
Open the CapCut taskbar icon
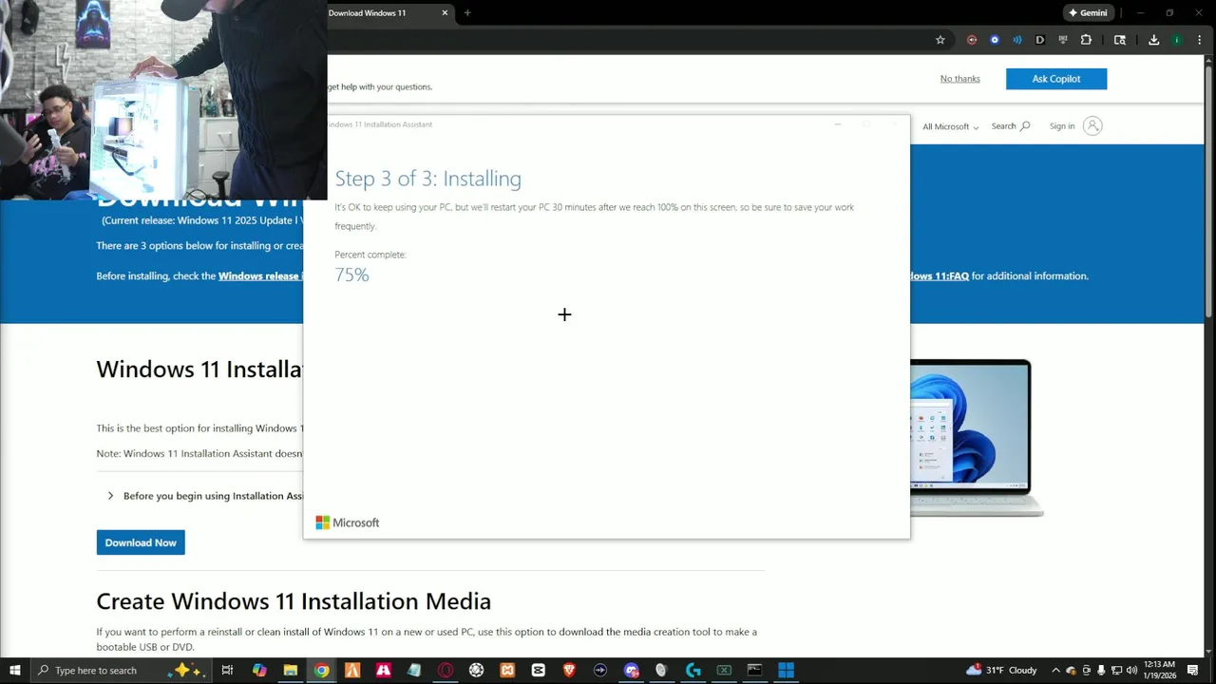point(539,671)
